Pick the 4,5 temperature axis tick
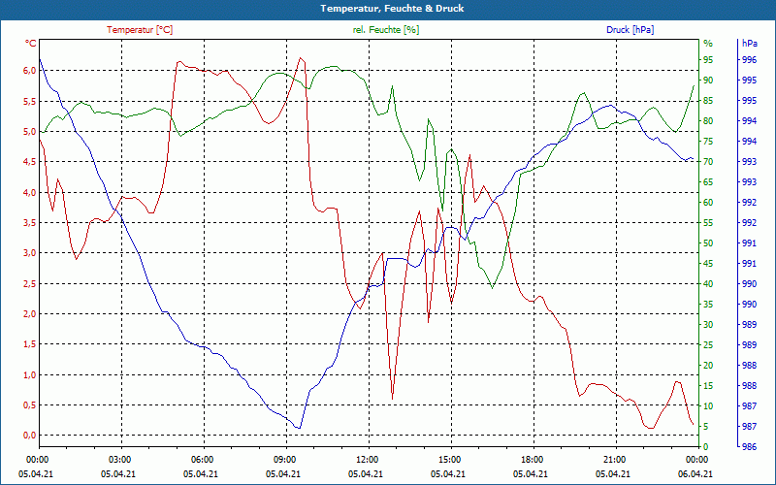The width and height of the screenshot is (776, 485). 30,162
